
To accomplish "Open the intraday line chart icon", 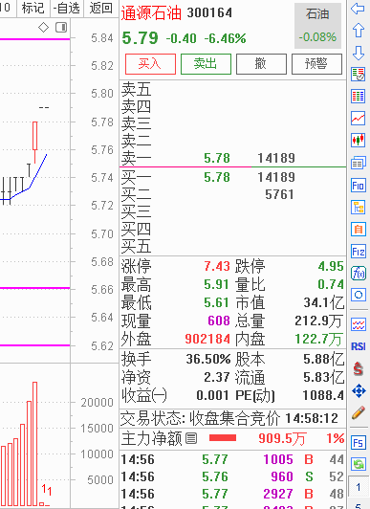I will point(358,118).
